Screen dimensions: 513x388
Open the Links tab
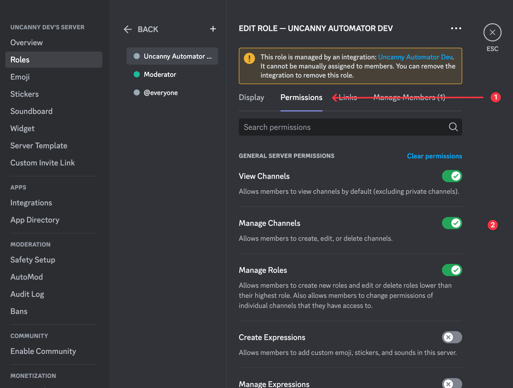coord(348,97)
